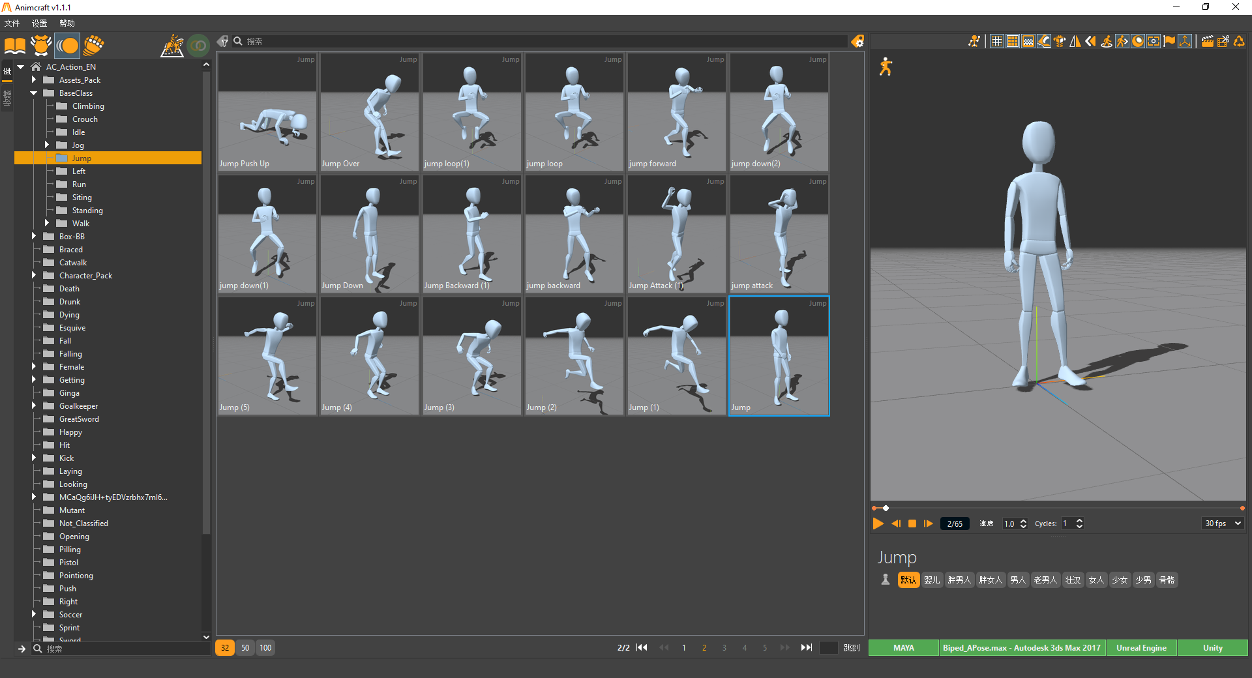Go to the first page of results

[x=642, y=647]
